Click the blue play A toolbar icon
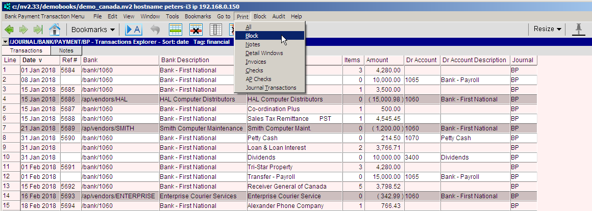 click(x=133, y=29)
